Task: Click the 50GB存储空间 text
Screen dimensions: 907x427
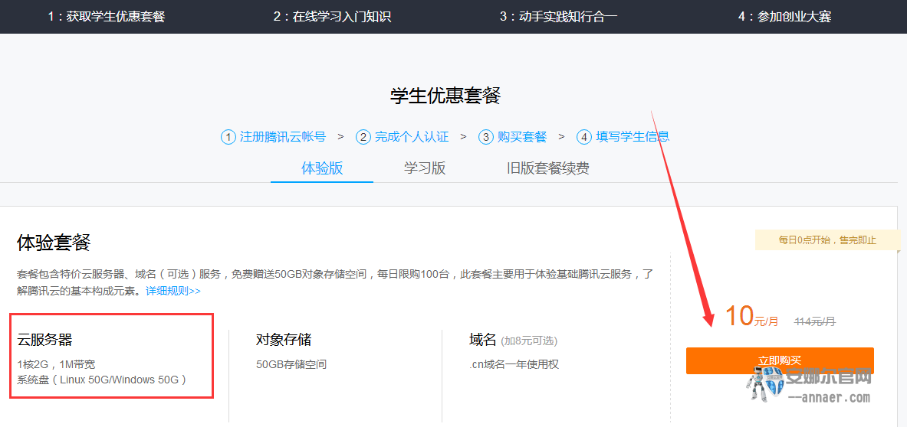Action: [x=291, y=365]
